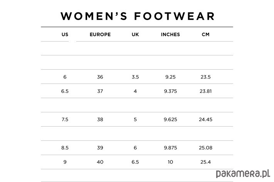Screen dimensions: 274x182
Task: Select US size 8.5 cell
Action: pyautogui.click(x=65, y=148)
